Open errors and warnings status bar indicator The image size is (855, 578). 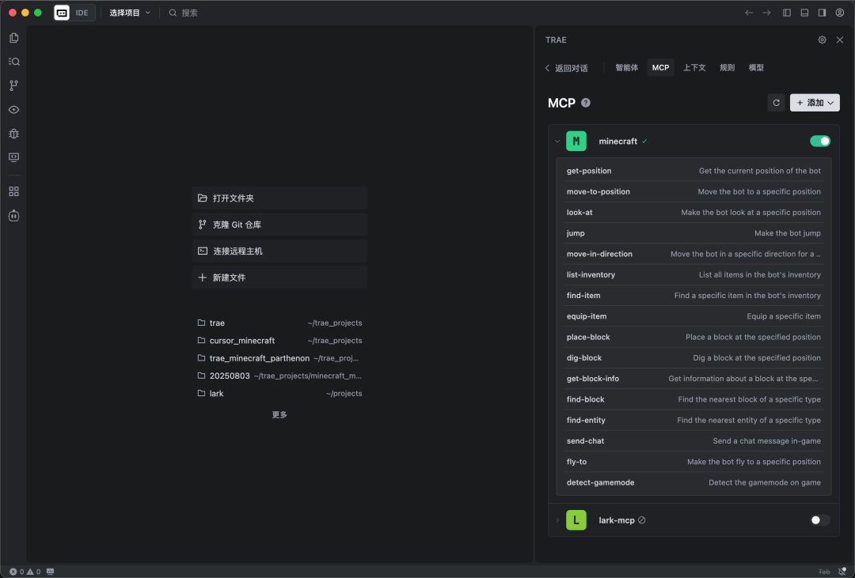(25, 572)
